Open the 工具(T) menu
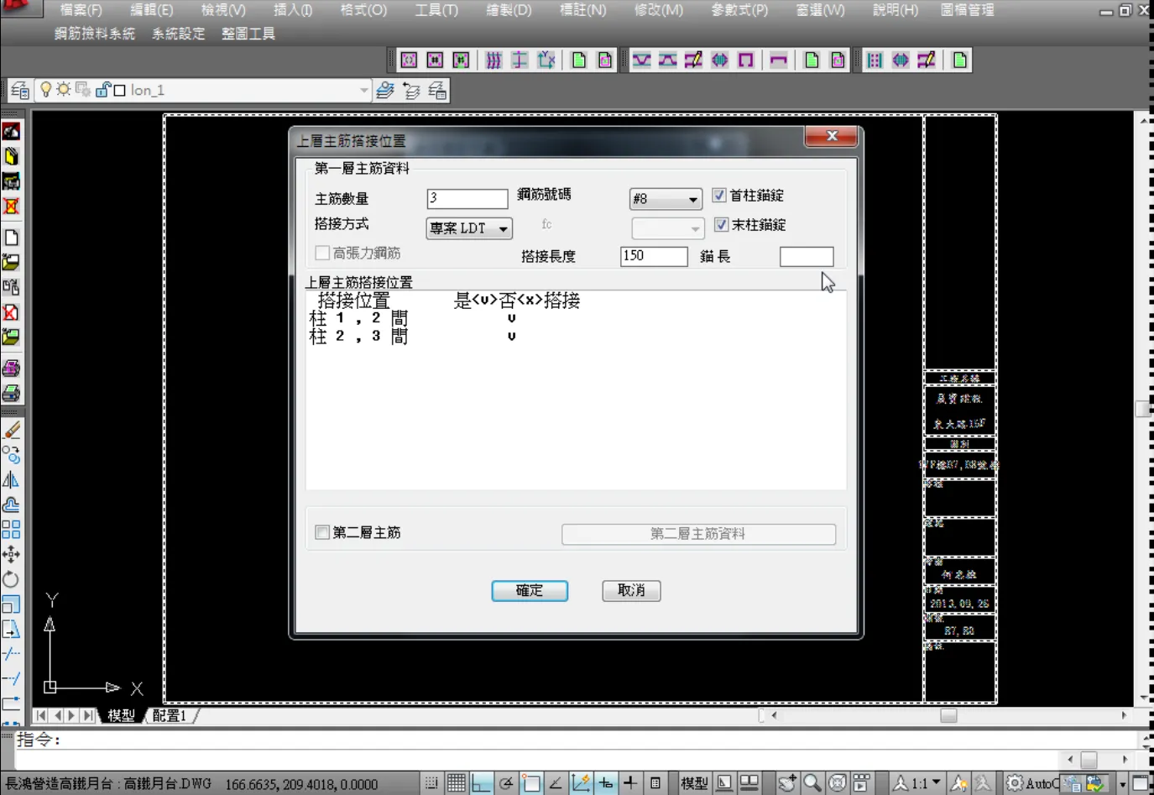The image size is (1154, 795). [x=436, y=10]
